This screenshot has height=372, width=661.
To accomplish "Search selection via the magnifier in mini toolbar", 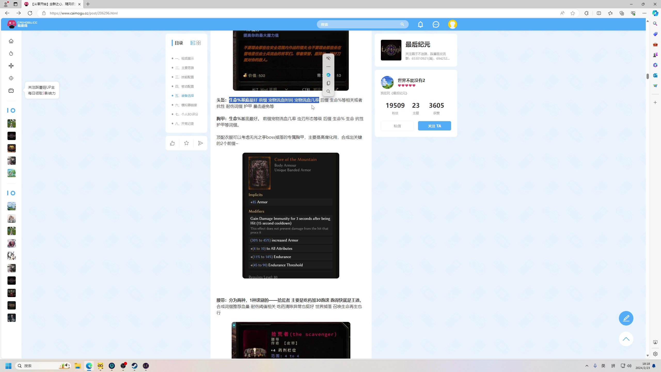I will point(328,91).
